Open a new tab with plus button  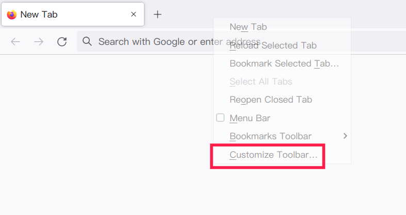(158, 14)
